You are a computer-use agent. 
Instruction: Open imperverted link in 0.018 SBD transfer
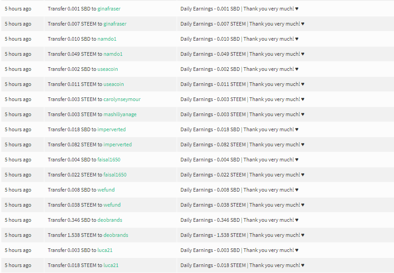pos(112,129)
